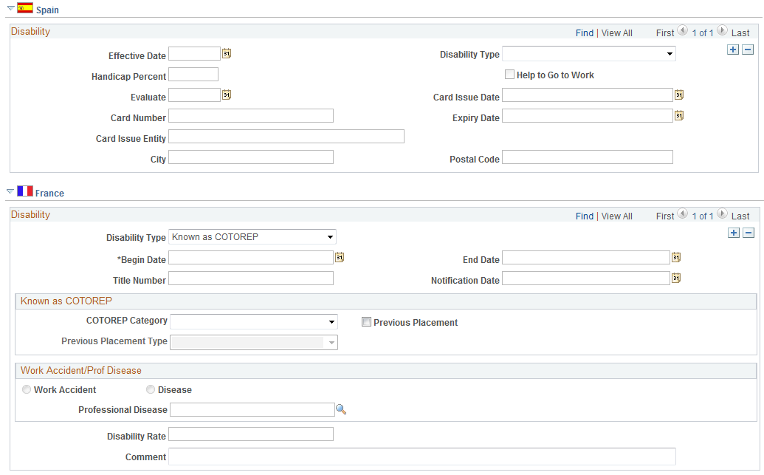The image size is (764, 475).
Task: Collapse the Spain section
Action: pyautogui.click(x=11, y=8)
